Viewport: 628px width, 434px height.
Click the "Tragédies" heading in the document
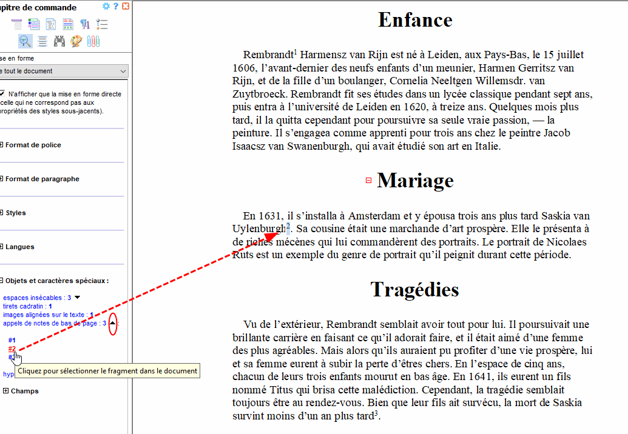(x=414, y=289)
